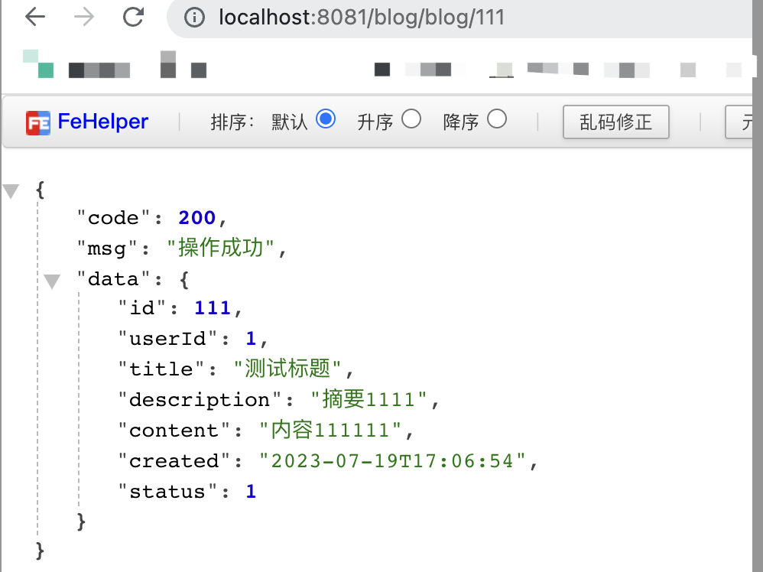The height and width of the screenshot is (572, 763).
Task: Select the 降序 descending radio button
Action: tap(497, 119)
